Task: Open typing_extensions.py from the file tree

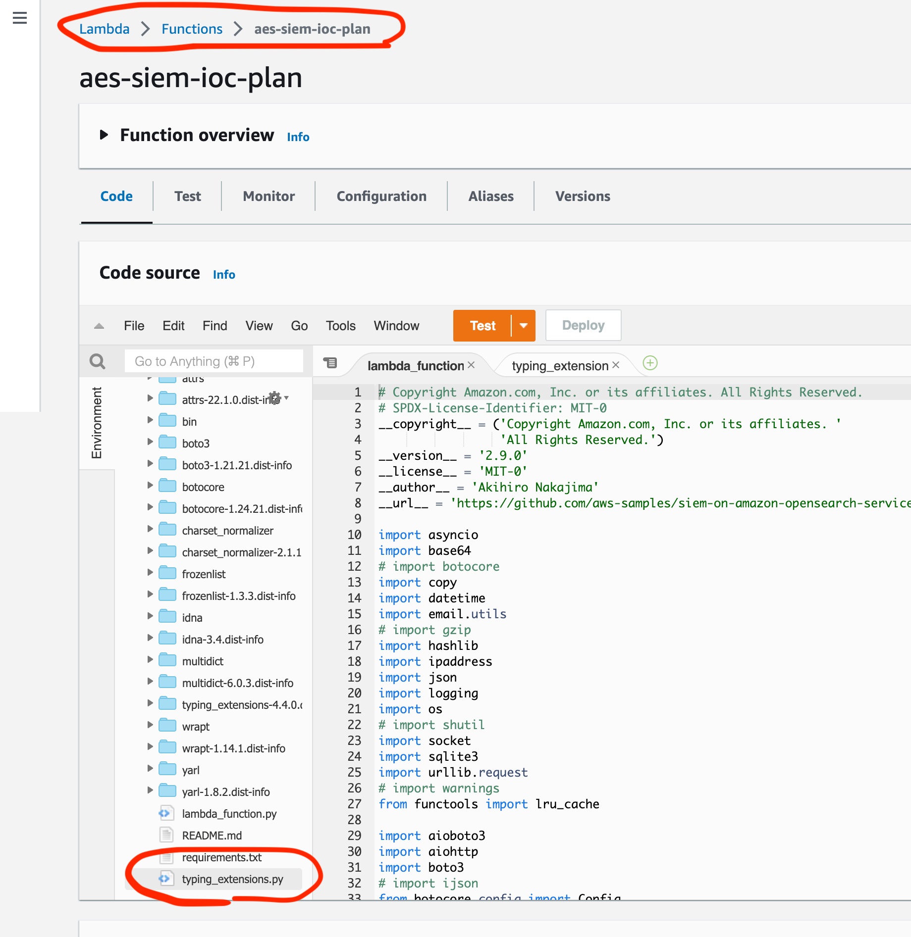Action: point(232,880)
